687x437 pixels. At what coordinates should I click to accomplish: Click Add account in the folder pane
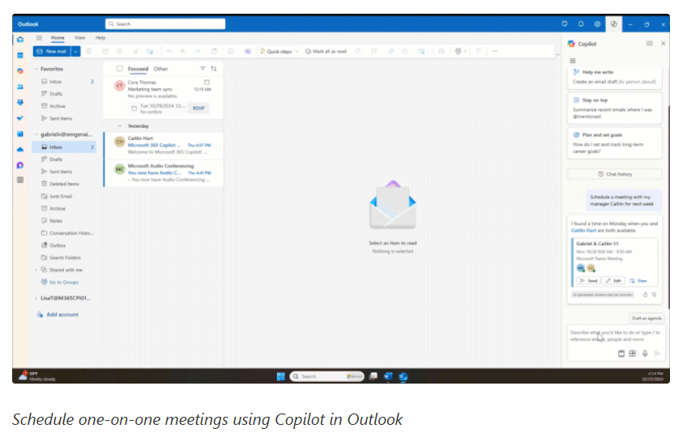(58, 314)
